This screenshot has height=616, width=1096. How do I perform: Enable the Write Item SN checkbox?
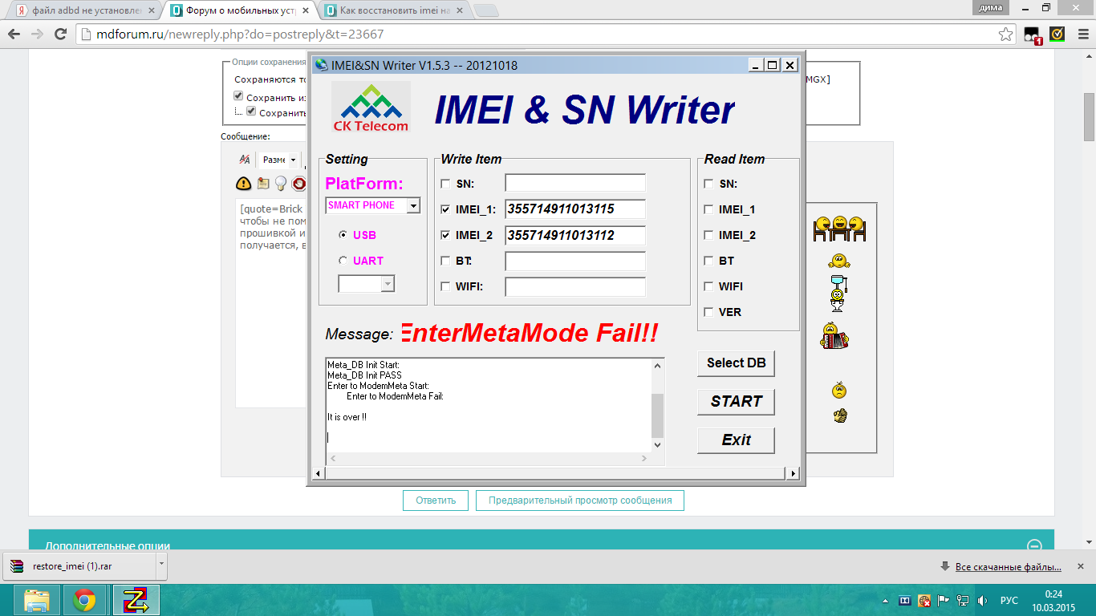446,184
